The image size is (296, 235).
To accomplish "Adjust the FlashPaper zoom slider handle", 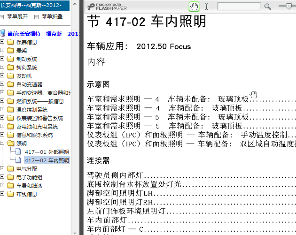I will pos(289,7).
